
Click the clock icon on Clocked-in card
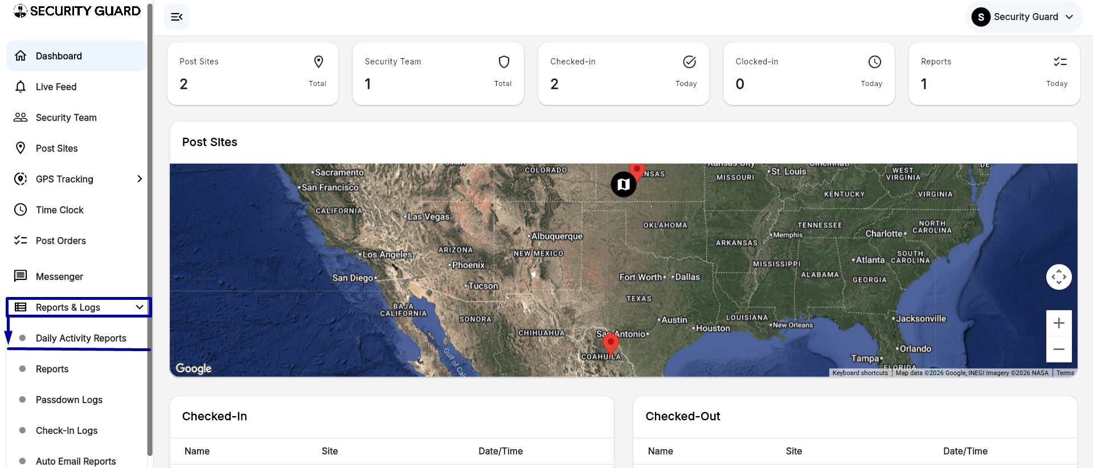click(875, 62)
